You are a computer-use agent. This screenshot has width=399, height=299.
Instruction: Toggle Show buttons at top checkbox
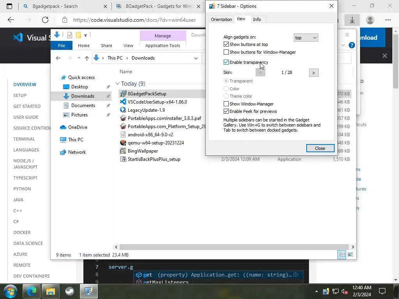click(226, 44)
